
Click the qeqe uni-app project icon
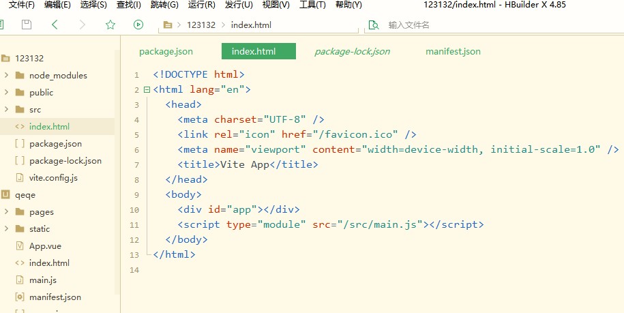(5, 195)
